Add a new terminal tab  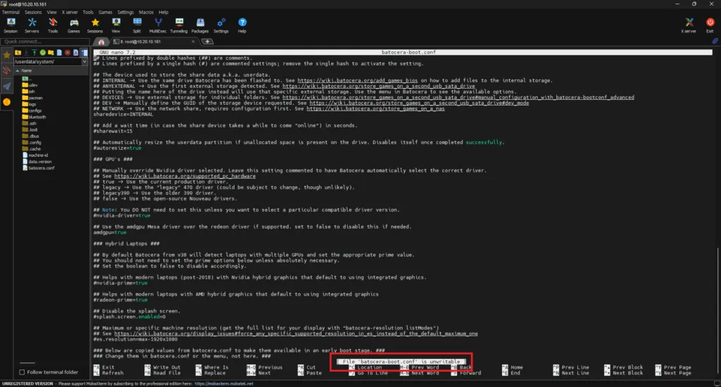[208, 42]
